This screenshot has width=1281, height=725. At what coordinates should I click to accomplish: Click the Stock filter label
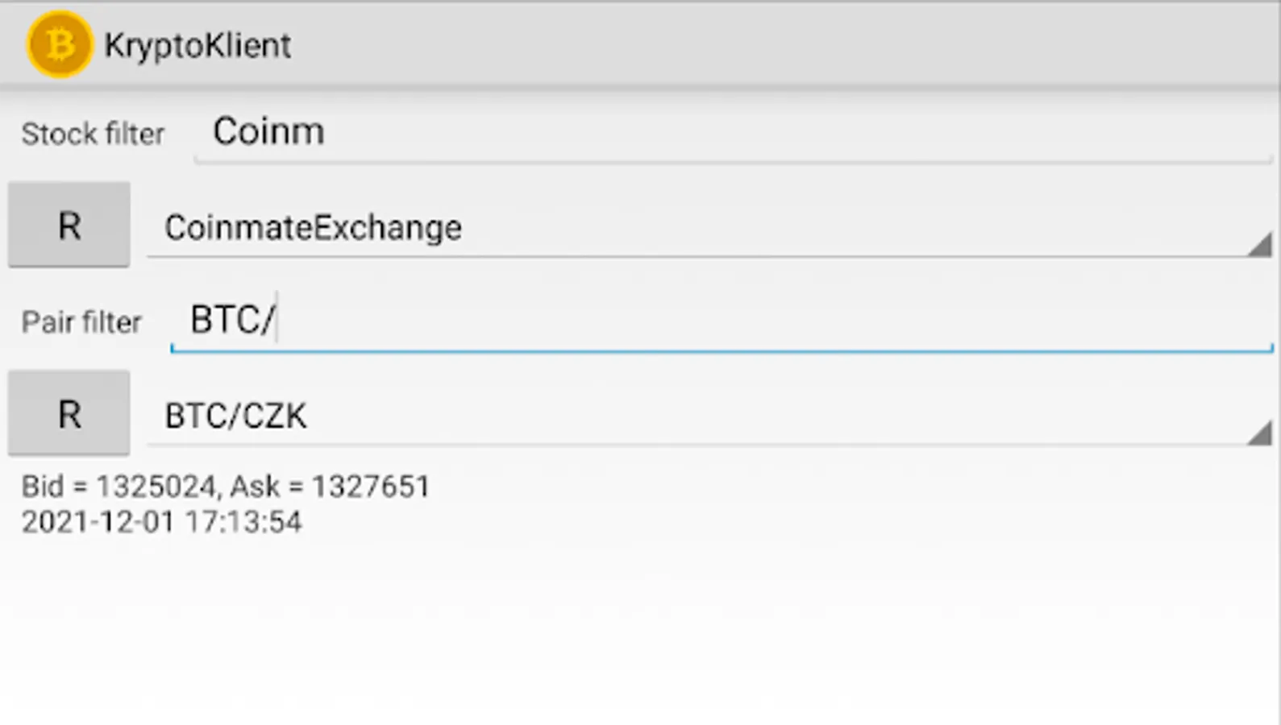click(x=93, y=134)
